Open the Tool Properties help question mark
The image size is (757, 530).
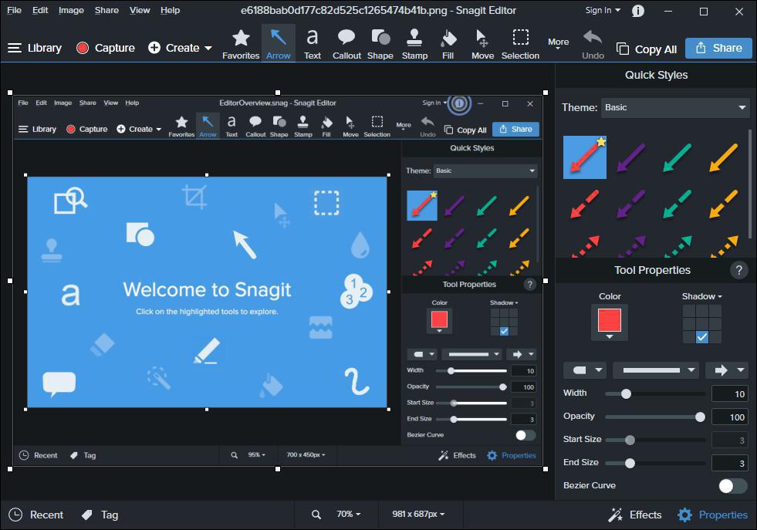tap(738, 270)
